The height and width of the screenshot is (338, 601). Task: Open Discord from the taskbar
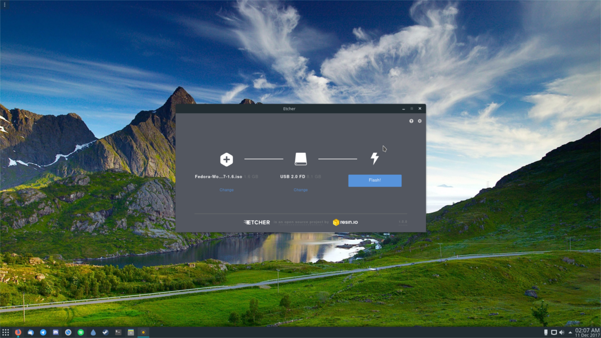pos(56,332)
